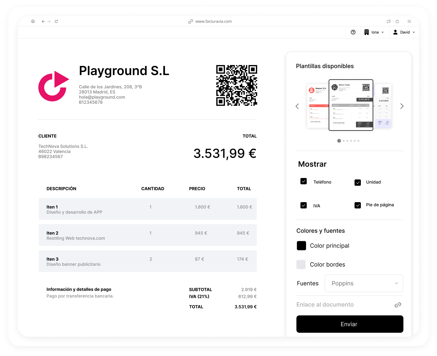Click the www.facturavia.com address bar
Image resolution: width=437 pixels, height=356 pixels.
213,22
